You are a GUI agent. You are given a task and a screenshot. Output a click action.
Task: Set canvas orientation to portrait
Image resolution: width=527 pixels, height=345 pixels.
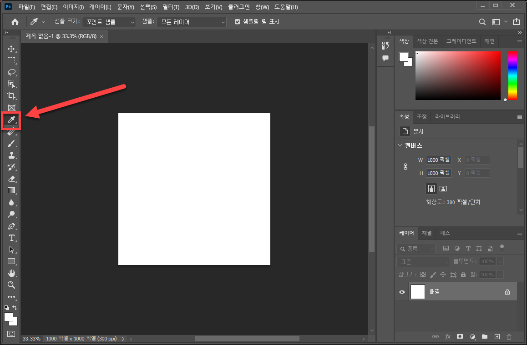(431, 189)
